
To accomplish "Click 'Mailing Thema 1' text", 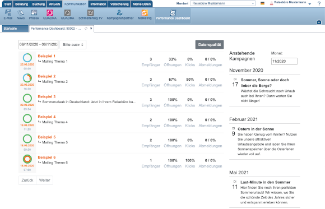I will pos(55,62).
